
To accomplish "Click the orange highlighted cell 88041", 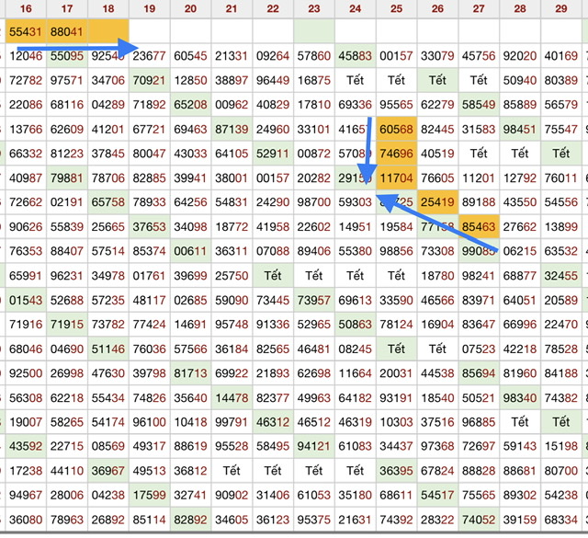I will pyautogui.click(x=66, y=31).
